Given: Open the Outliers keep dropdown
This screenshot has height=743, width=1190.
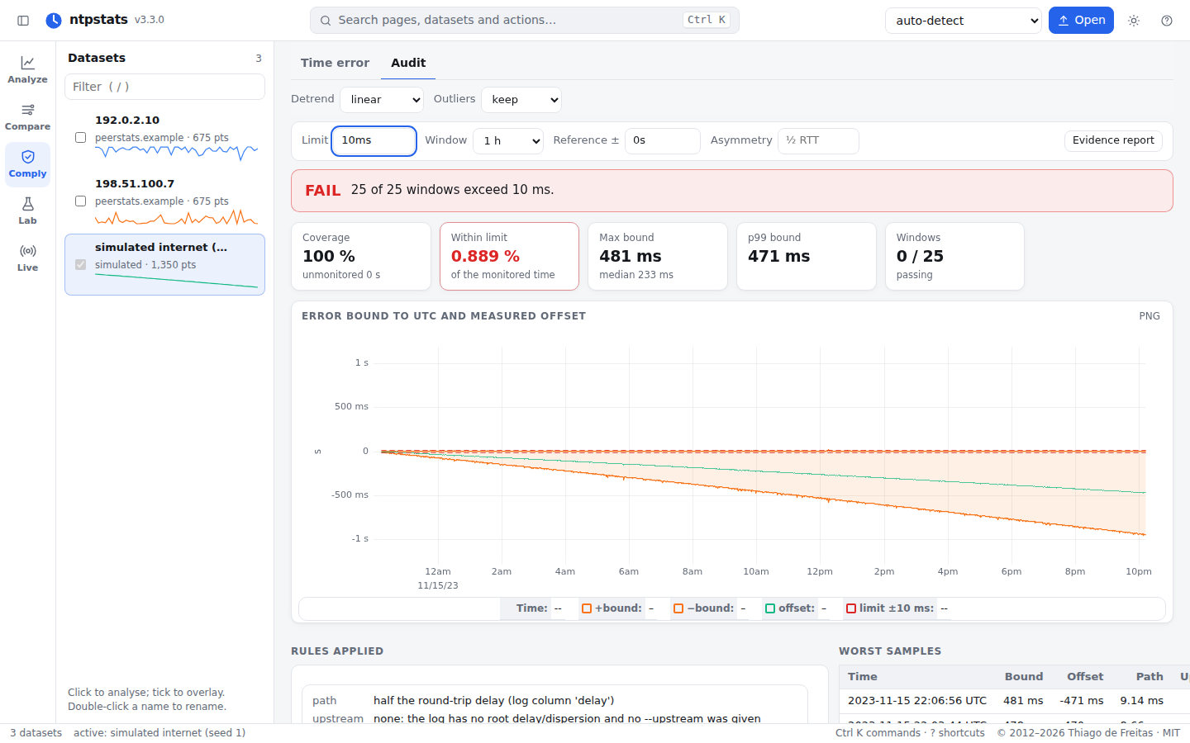Looking at the screenshot, I should pos(521,100).
